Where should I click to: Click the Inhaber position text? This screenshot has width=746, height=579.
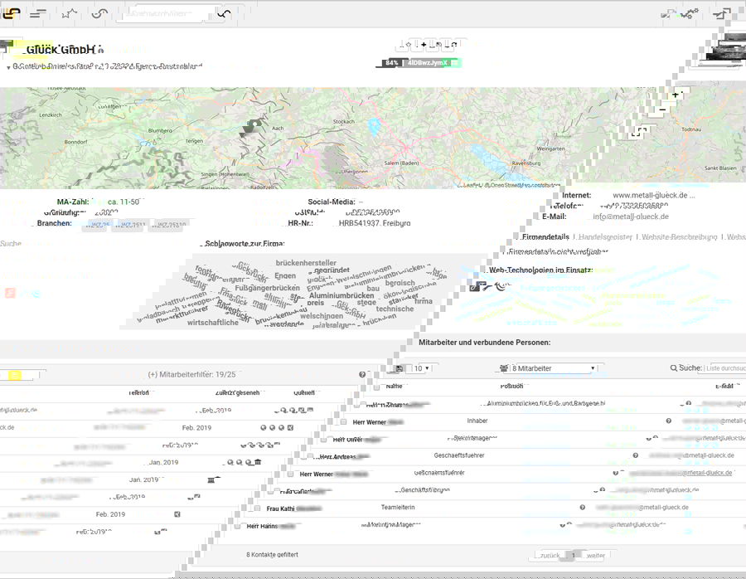[477, 421]
